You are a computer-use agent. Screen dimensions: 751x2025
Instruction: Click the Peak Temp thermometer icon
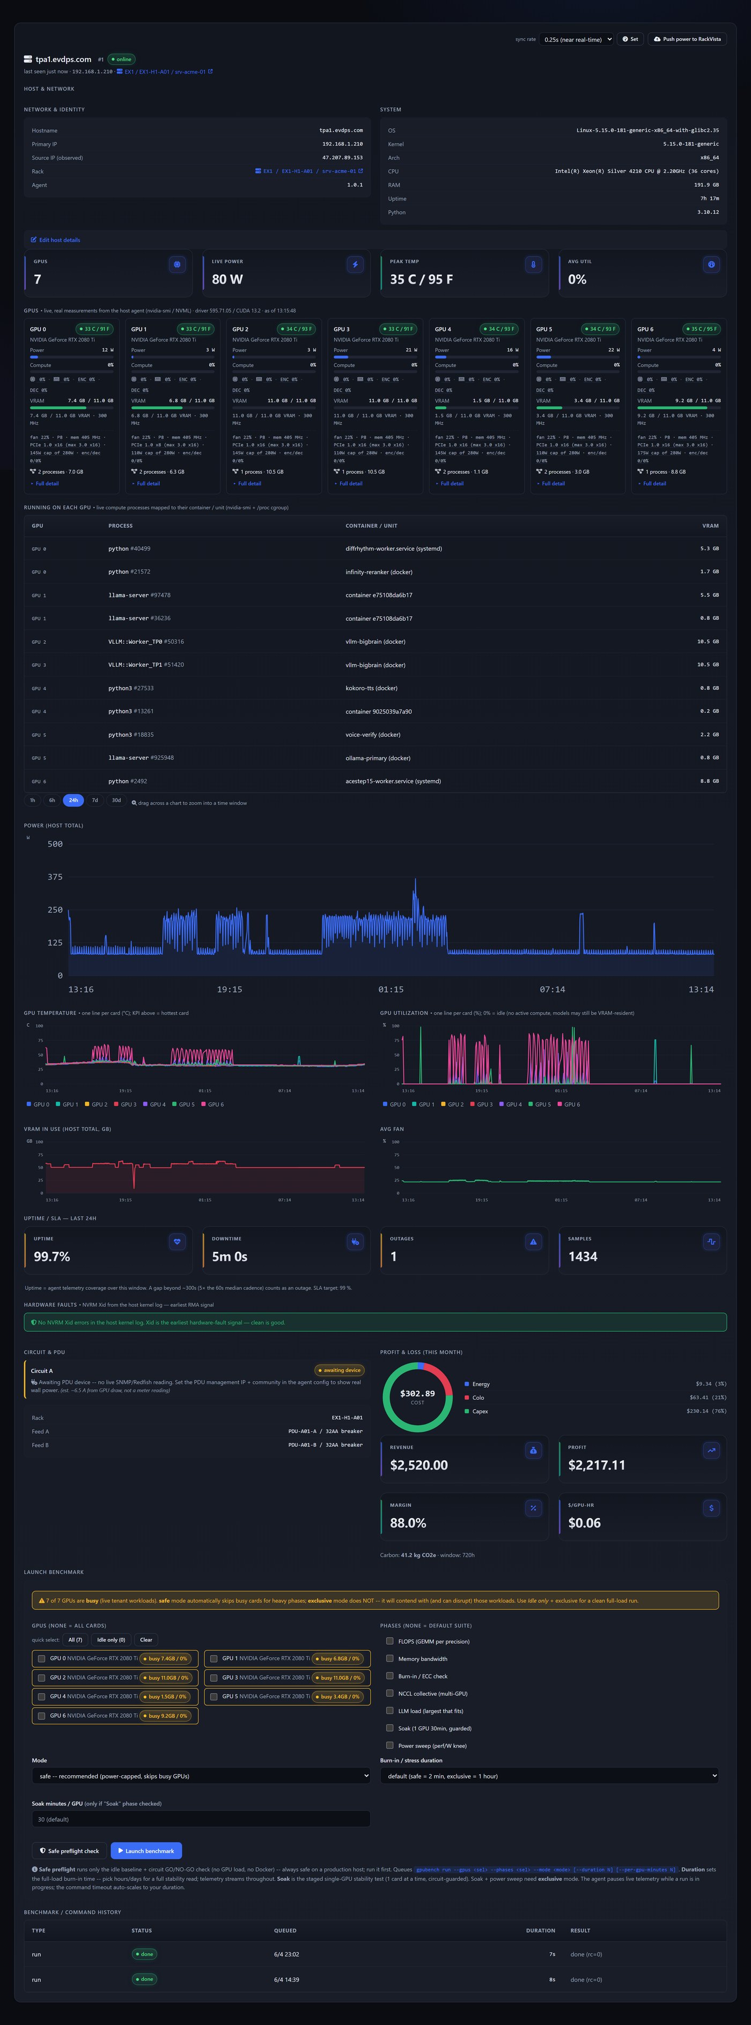[533, 265]
